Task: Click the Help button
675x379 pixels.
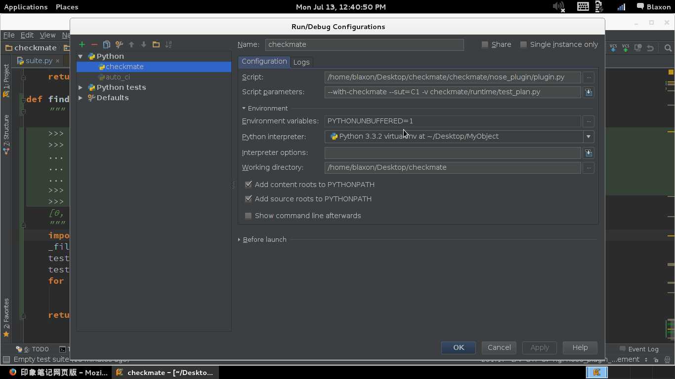Action: tap(580, 347)
